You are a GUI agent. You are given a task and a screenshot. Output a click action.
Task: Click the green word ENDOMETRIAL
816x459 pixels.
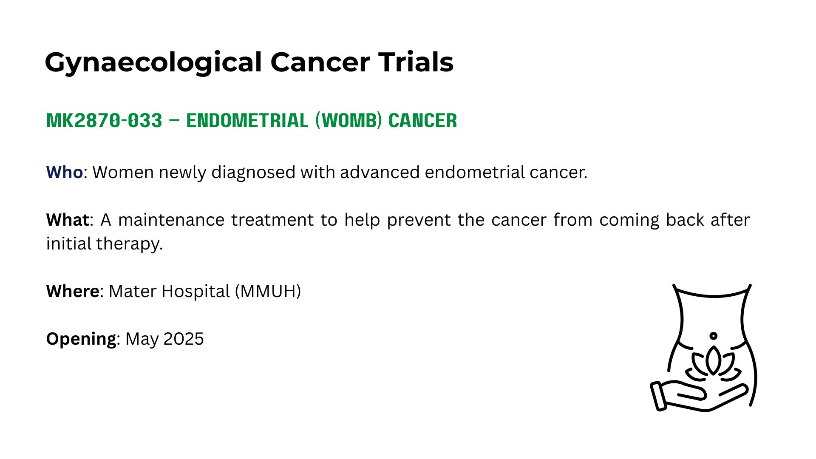pyautogui.click(x=247, y=121)
